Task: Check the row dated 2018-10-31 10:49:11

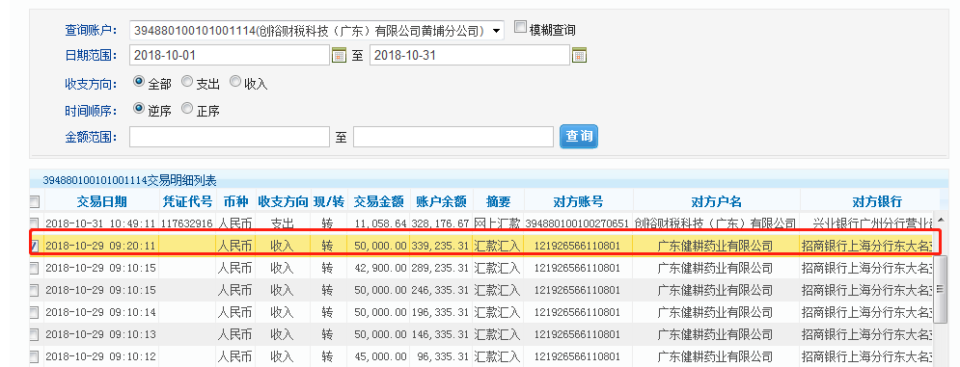Action: pyautogui.click(x=35, y=223)
